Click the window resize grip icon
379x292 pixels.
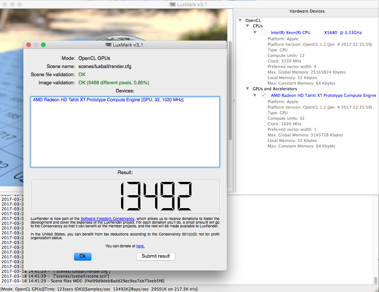pos(376,289)
